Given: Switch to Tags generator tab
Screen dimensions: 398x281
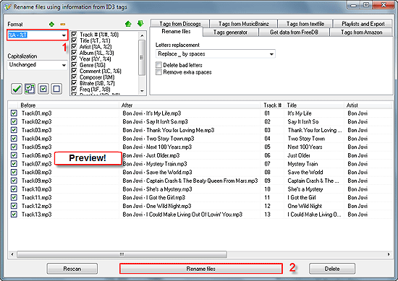Looking at the screenshot, I should 230,33.
